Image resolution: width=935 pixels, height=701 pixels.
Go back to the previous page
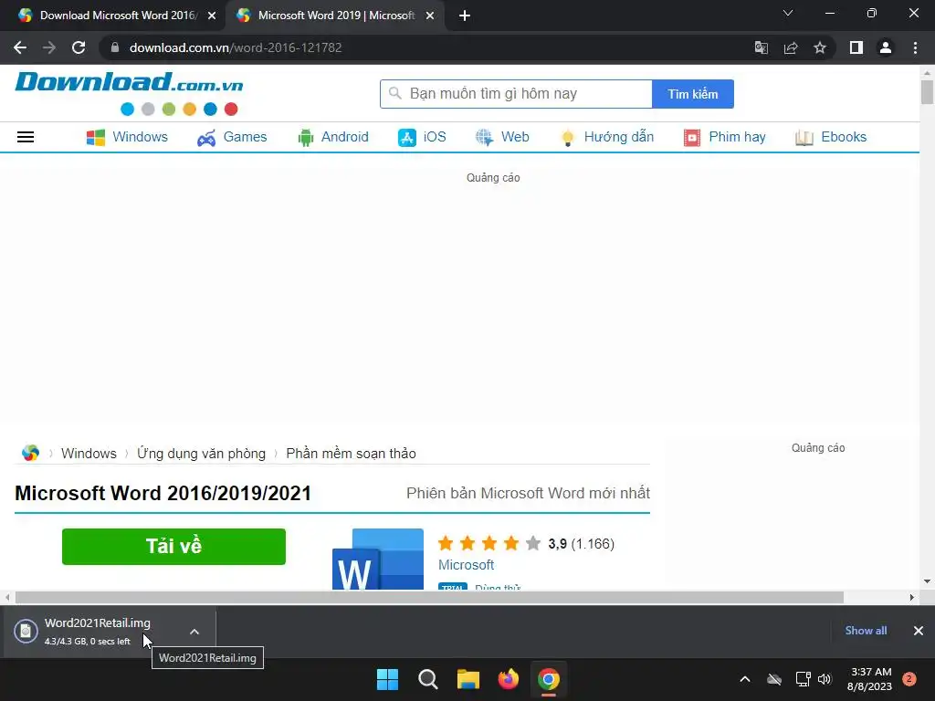pos(20,47)
